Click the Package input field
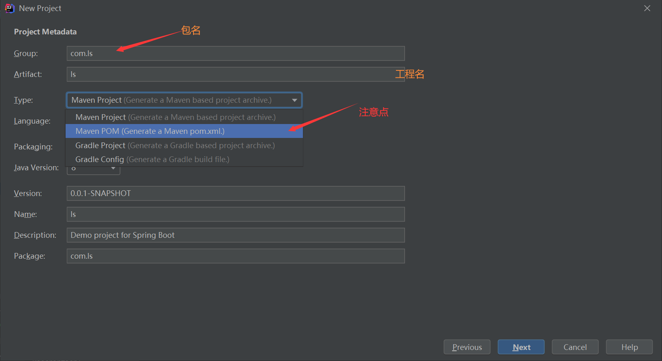Image resolution: width=662 pixels, height=361 pixels. (x=236, y=256)
